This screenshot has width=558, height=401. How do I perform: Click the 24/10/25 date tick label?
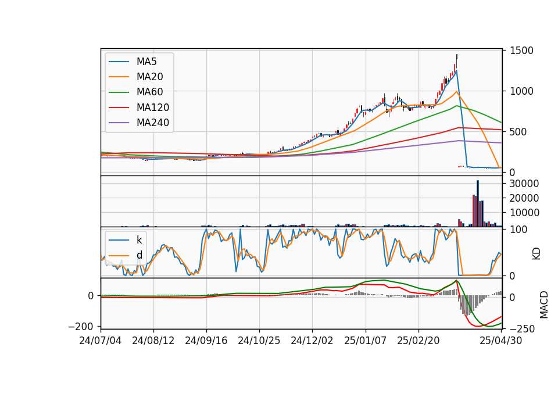pyautogui.click(x=259, y=341)
